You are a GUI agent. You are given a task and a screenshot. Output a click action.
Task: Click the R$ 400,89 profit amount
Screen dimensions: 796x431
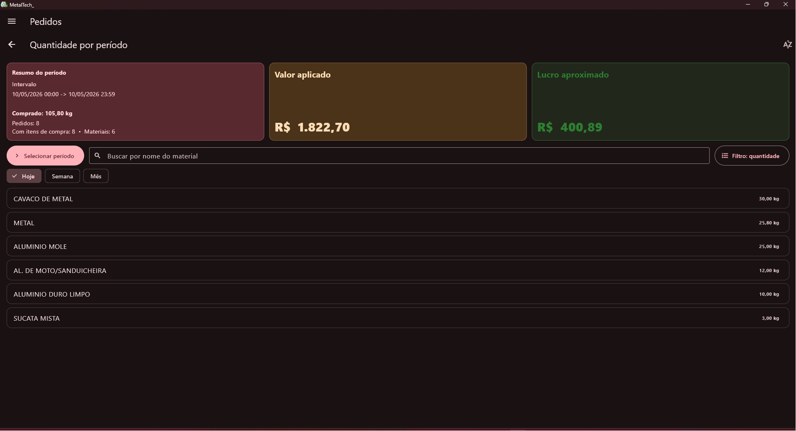(570, 127)
